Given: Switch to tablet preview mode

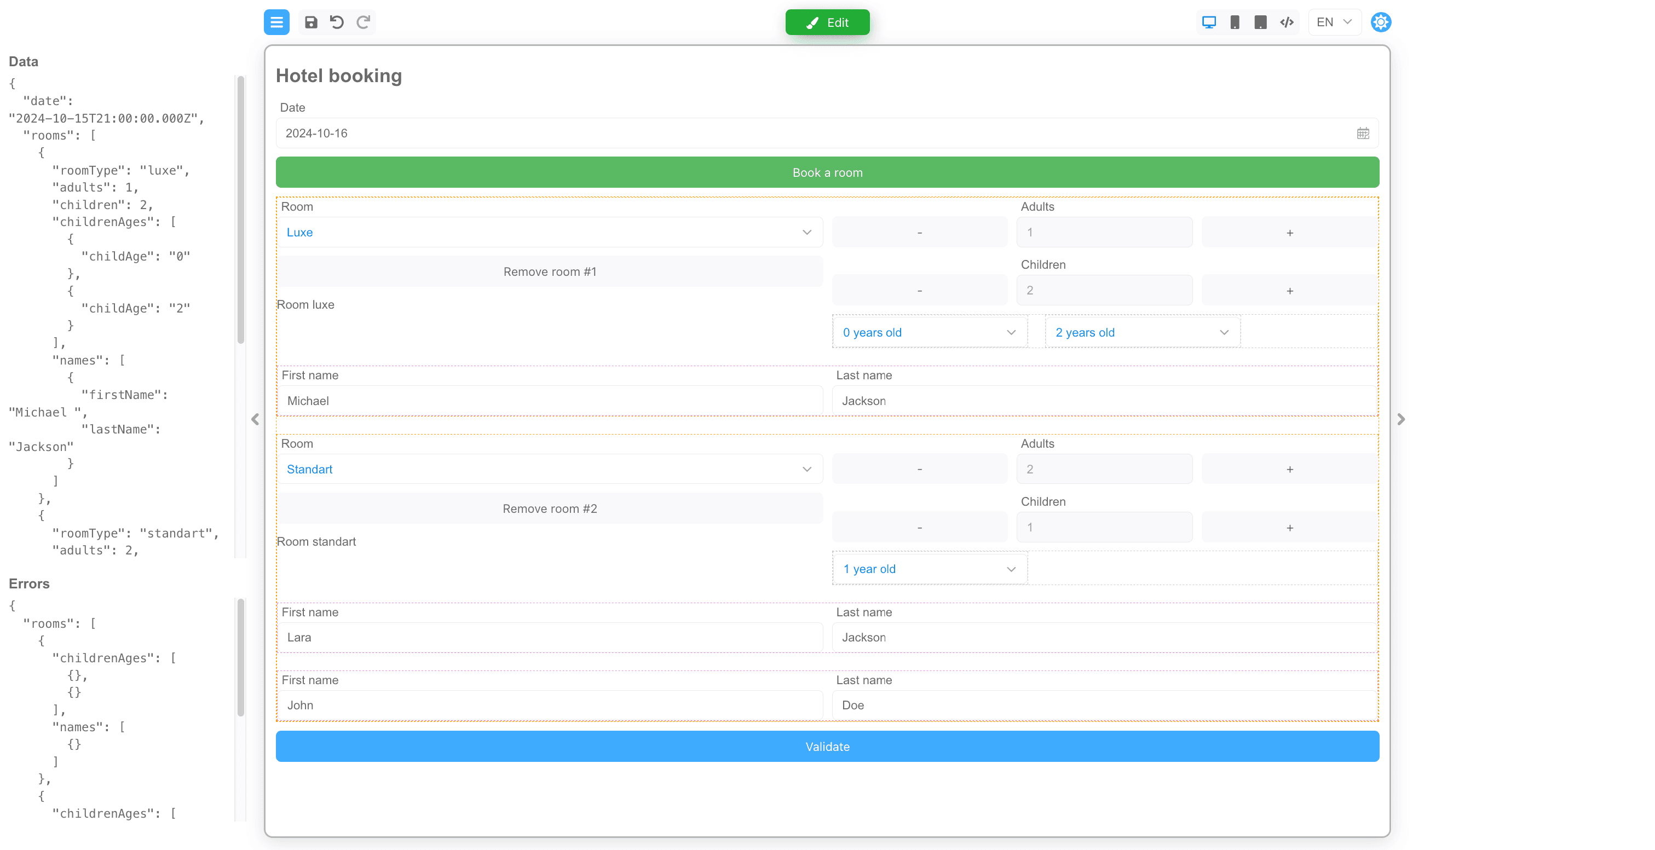Looking at the screenshot, I should (1260, 22).
